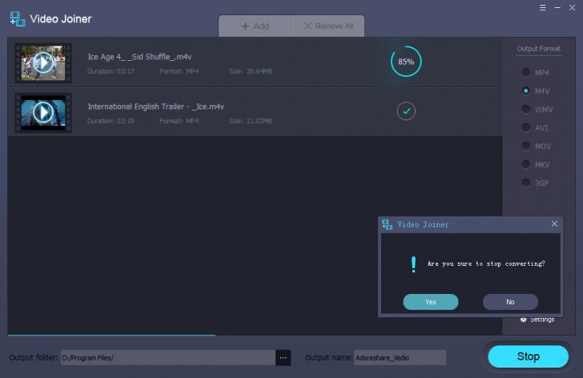The width and height of the screenshot is (583, 378).
Task: Minimize the Video Joiner window
Action: pos(557,7)
